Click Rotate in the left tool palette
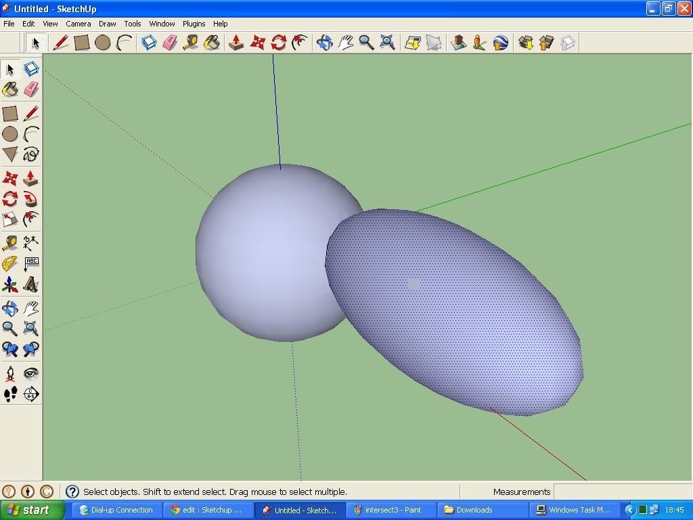Viewport: 693px width, 520px height. (x=9, y=199)
